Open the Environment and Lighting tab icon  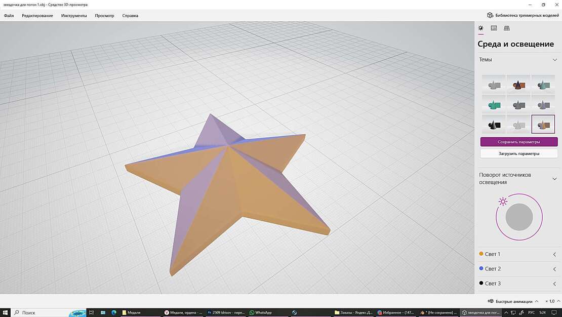[x=481, y=28]
